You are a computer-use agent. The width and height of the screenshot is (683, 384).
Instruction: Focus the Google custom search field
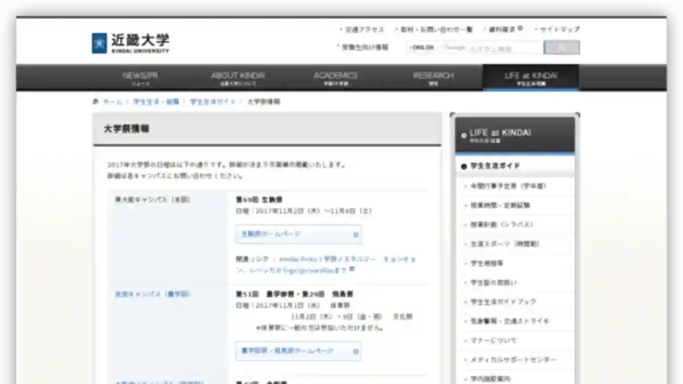491,48
